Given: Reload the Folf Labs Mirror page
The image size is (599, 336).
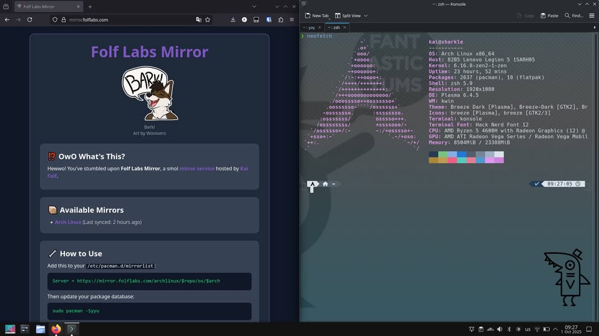Looking at the screenshot, I should (29, 19).
